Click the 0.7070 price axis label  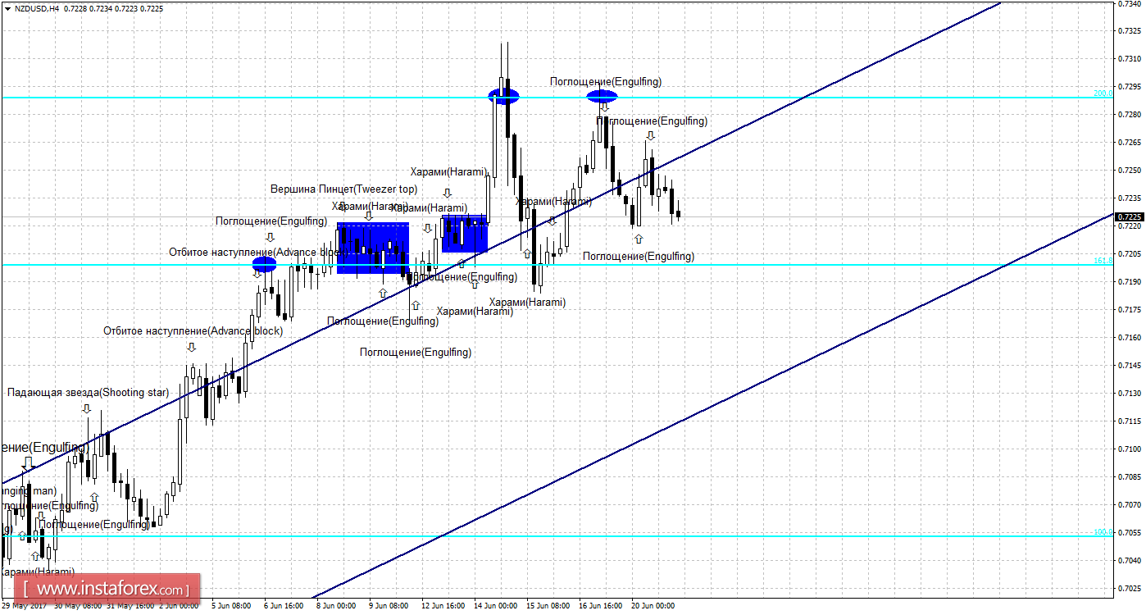click(x=1129, y=505)
